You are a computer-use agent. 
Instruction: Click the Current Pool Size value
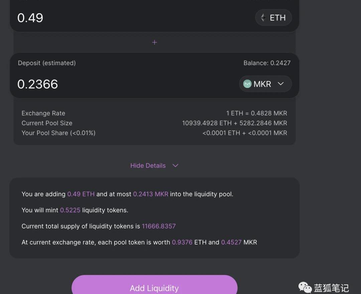click(x=234, y=123)
